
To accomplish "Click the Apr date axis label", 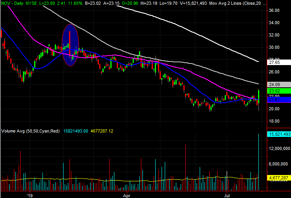I will click(127, 196).
